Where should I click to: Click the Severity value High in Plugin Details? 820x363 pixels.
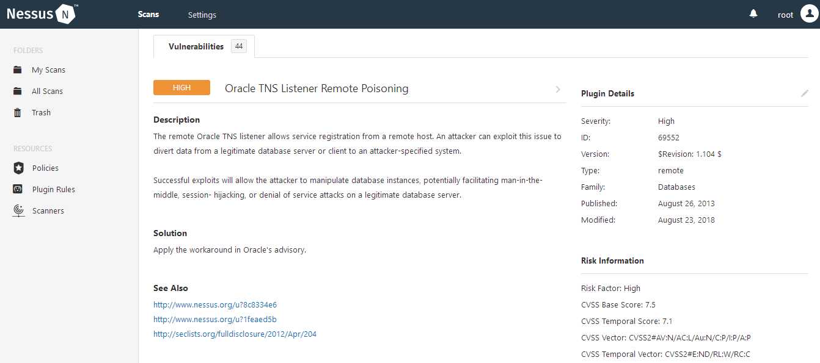point(666,121)
